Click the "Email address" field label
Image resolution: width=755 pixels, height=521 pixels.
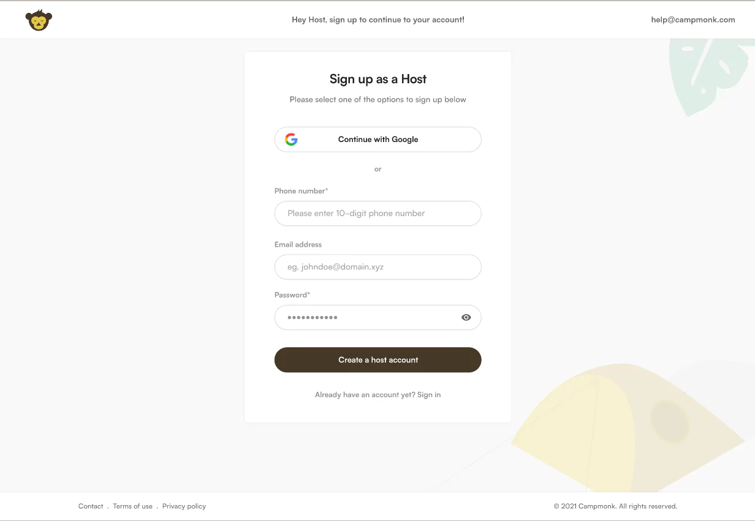point(298,244)
